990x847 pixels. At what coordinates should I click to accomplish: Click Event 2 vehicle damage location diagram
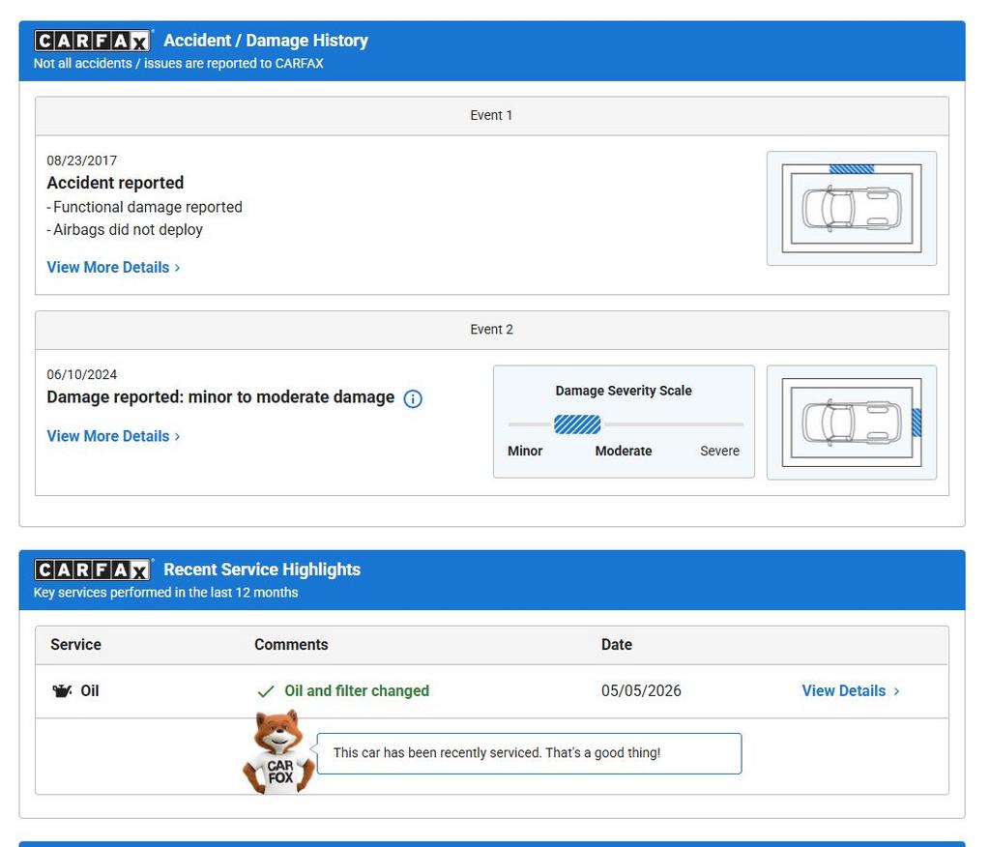click(x=852, y=423)
